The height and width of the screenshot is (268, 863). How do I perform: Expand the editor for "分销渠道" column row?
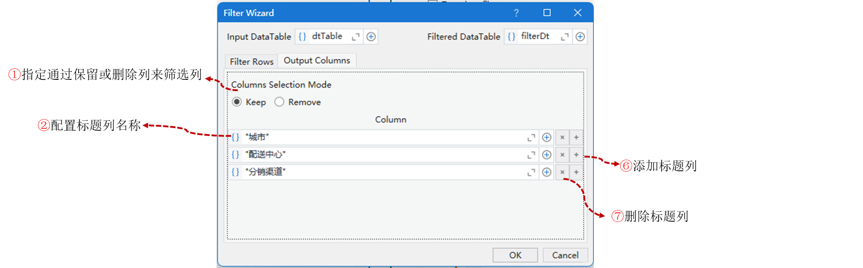pos(531,173)
